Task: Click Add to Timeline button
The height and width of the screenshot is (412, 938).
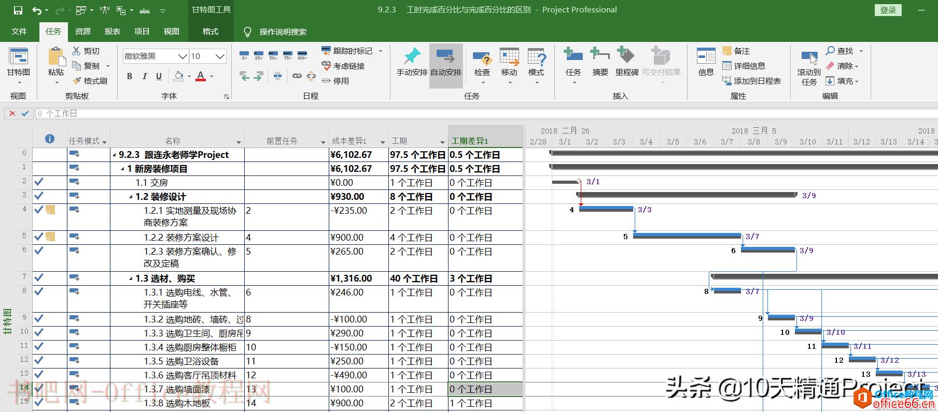Action: (x=751, y=81)
